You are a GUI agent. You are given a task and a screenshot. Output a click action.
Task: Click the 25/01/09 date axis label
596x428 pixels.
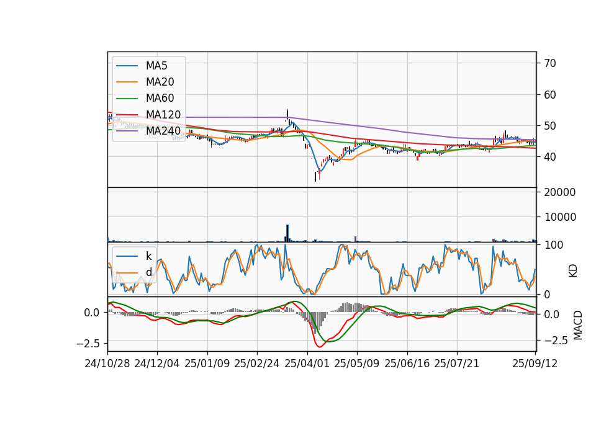tap(207, 363)
